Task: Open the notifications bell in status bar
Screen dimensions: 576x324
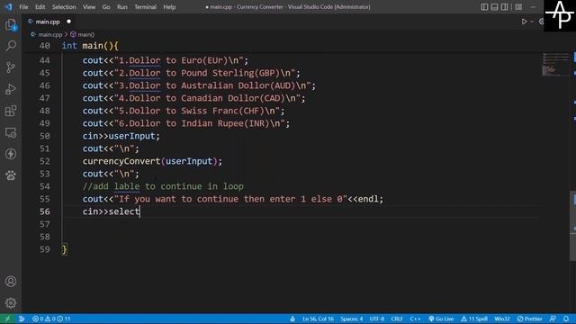Action: click(x=566, y=319)
